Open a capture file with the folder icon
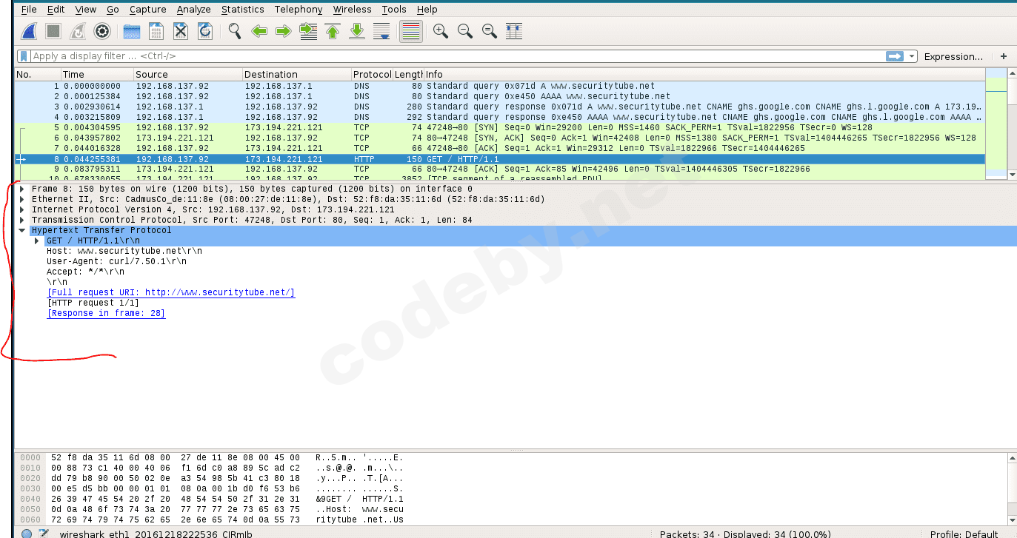Screen dimensions: 1017x538 (x=132, y=31)
